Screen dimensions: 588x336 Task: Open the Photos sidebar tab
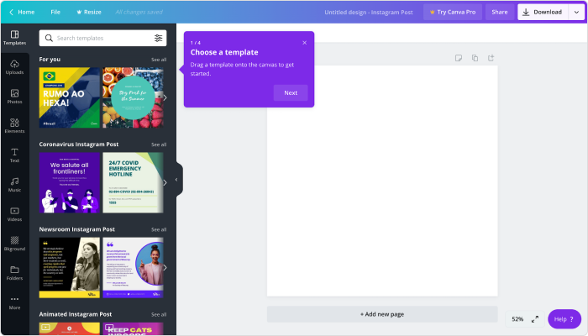14,97
